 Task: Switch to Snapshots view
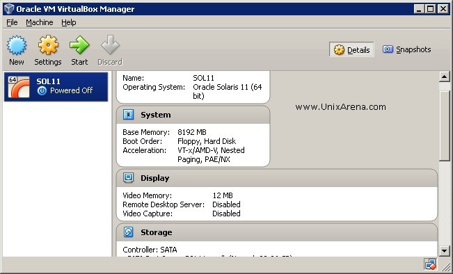click(x=407, y=49)
